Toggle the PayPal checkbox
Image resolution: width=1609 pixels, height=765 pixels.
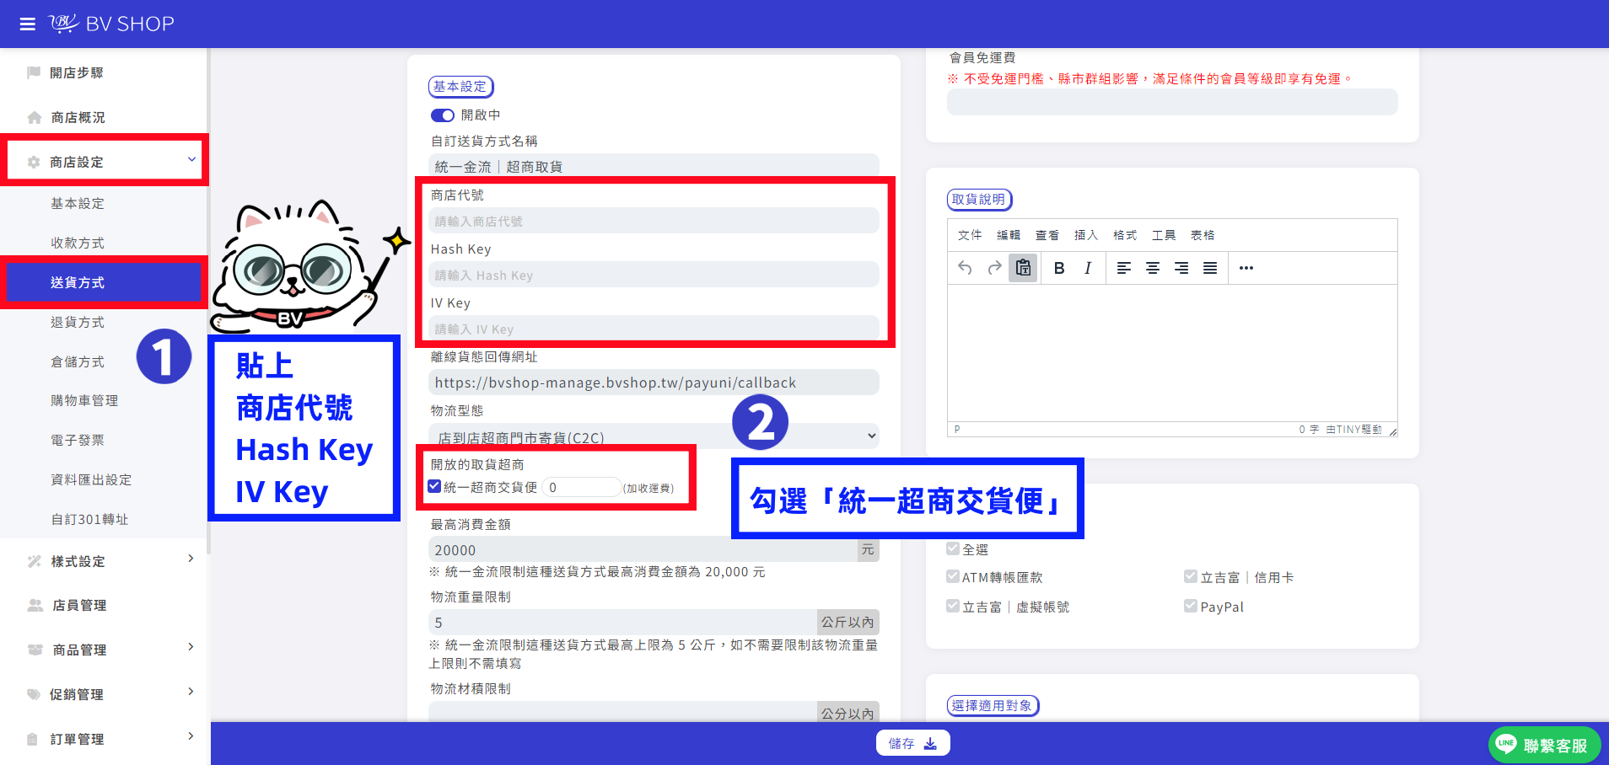point(1191,606)
